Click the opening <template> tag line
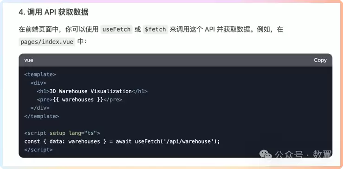Image resolution: width=343 pixels, height=169 pixels. click(40, 75)
